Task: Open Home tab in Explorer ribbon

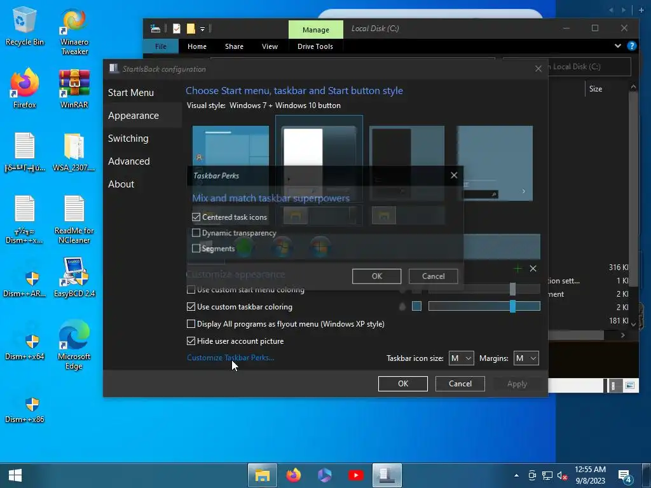Action: 197,46
